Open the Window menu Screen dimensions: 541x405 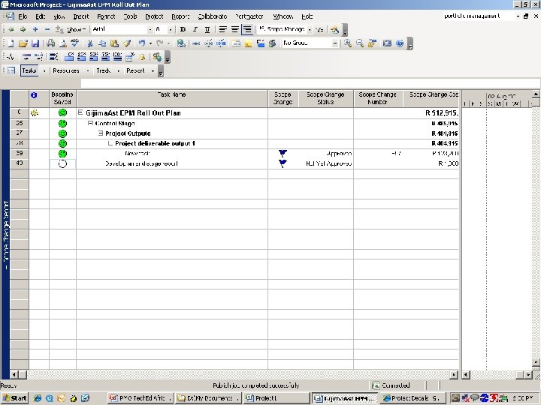[283, 16]
